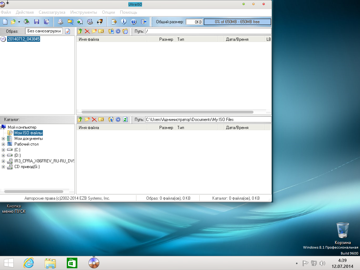The width and height of the screenshot is (360, 270).
Task: Go up a folder in the image pane
Action: [80, 31]
